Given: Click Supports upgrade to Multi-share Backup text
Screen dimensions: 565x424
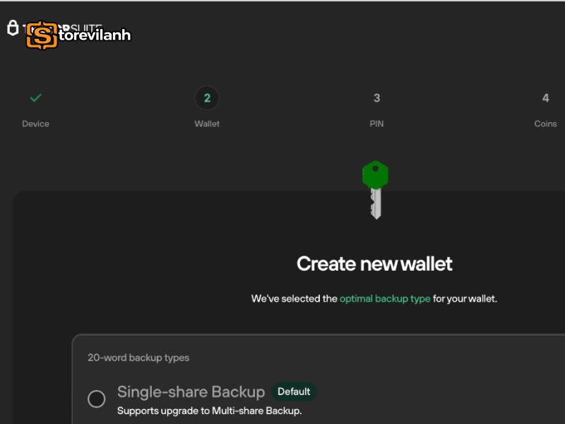Looking at the screenshot, I should coord(209,411).
